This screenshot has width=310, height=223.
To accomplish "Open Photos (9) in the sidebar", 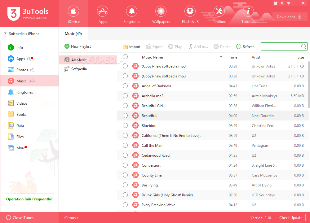I will (x=29, y=70).
